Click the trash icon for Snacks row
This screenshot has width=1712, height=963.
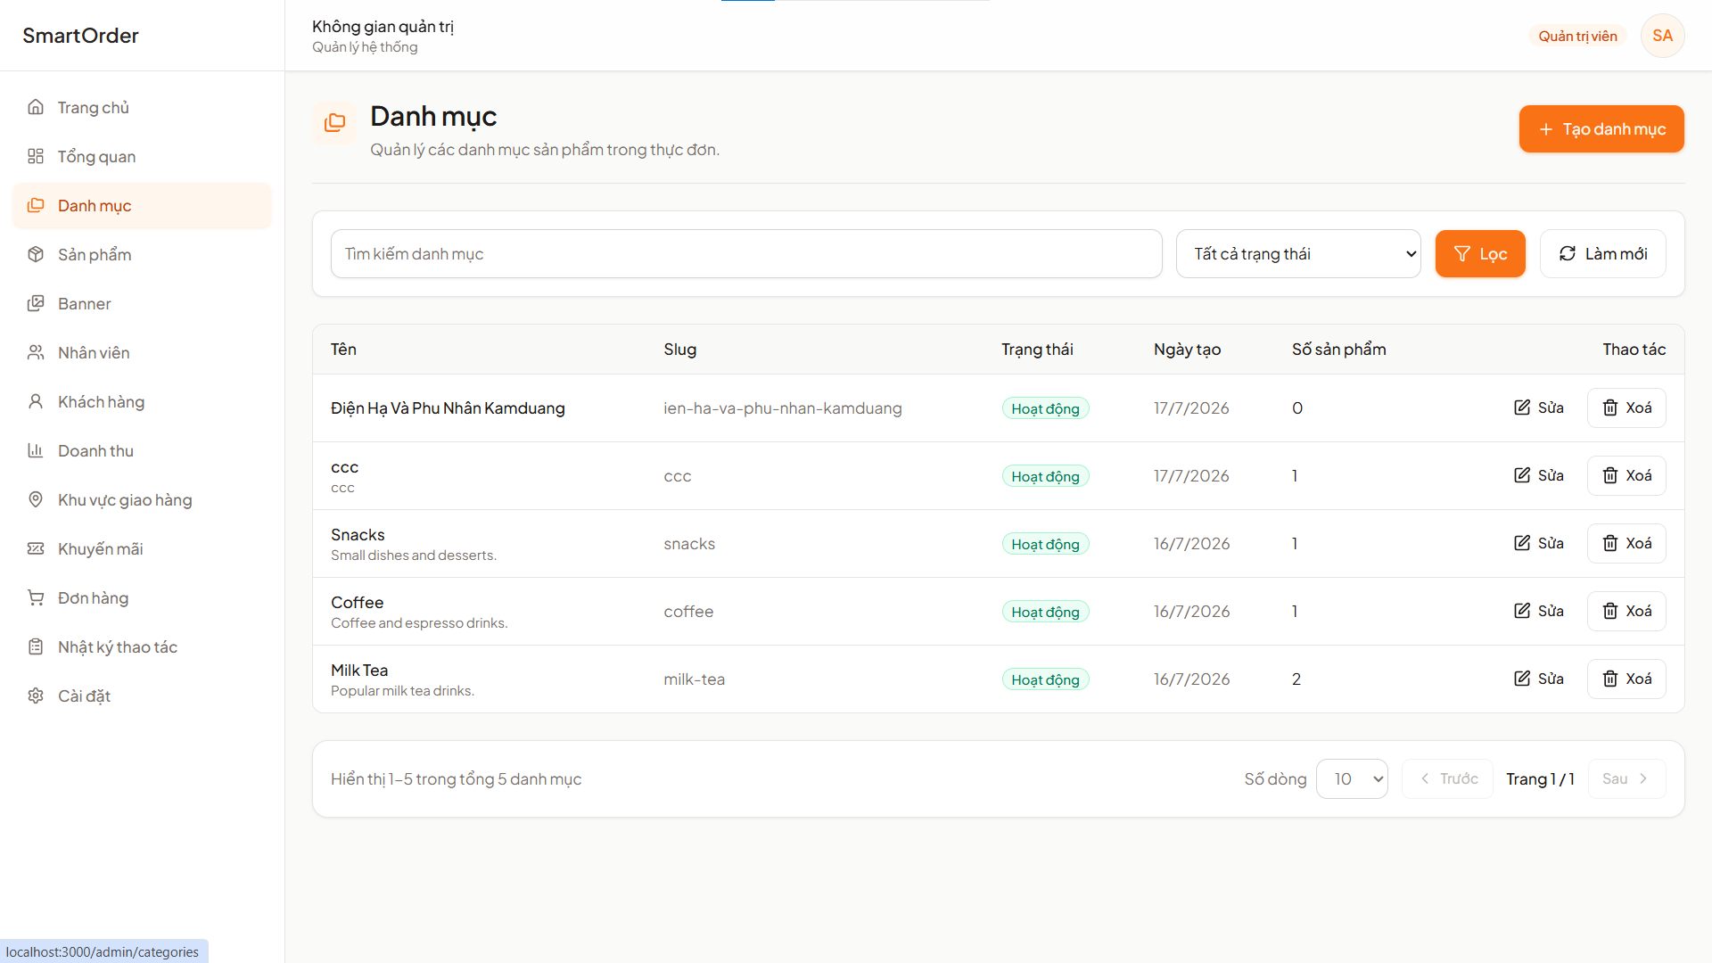click(x=1610, y=543)
